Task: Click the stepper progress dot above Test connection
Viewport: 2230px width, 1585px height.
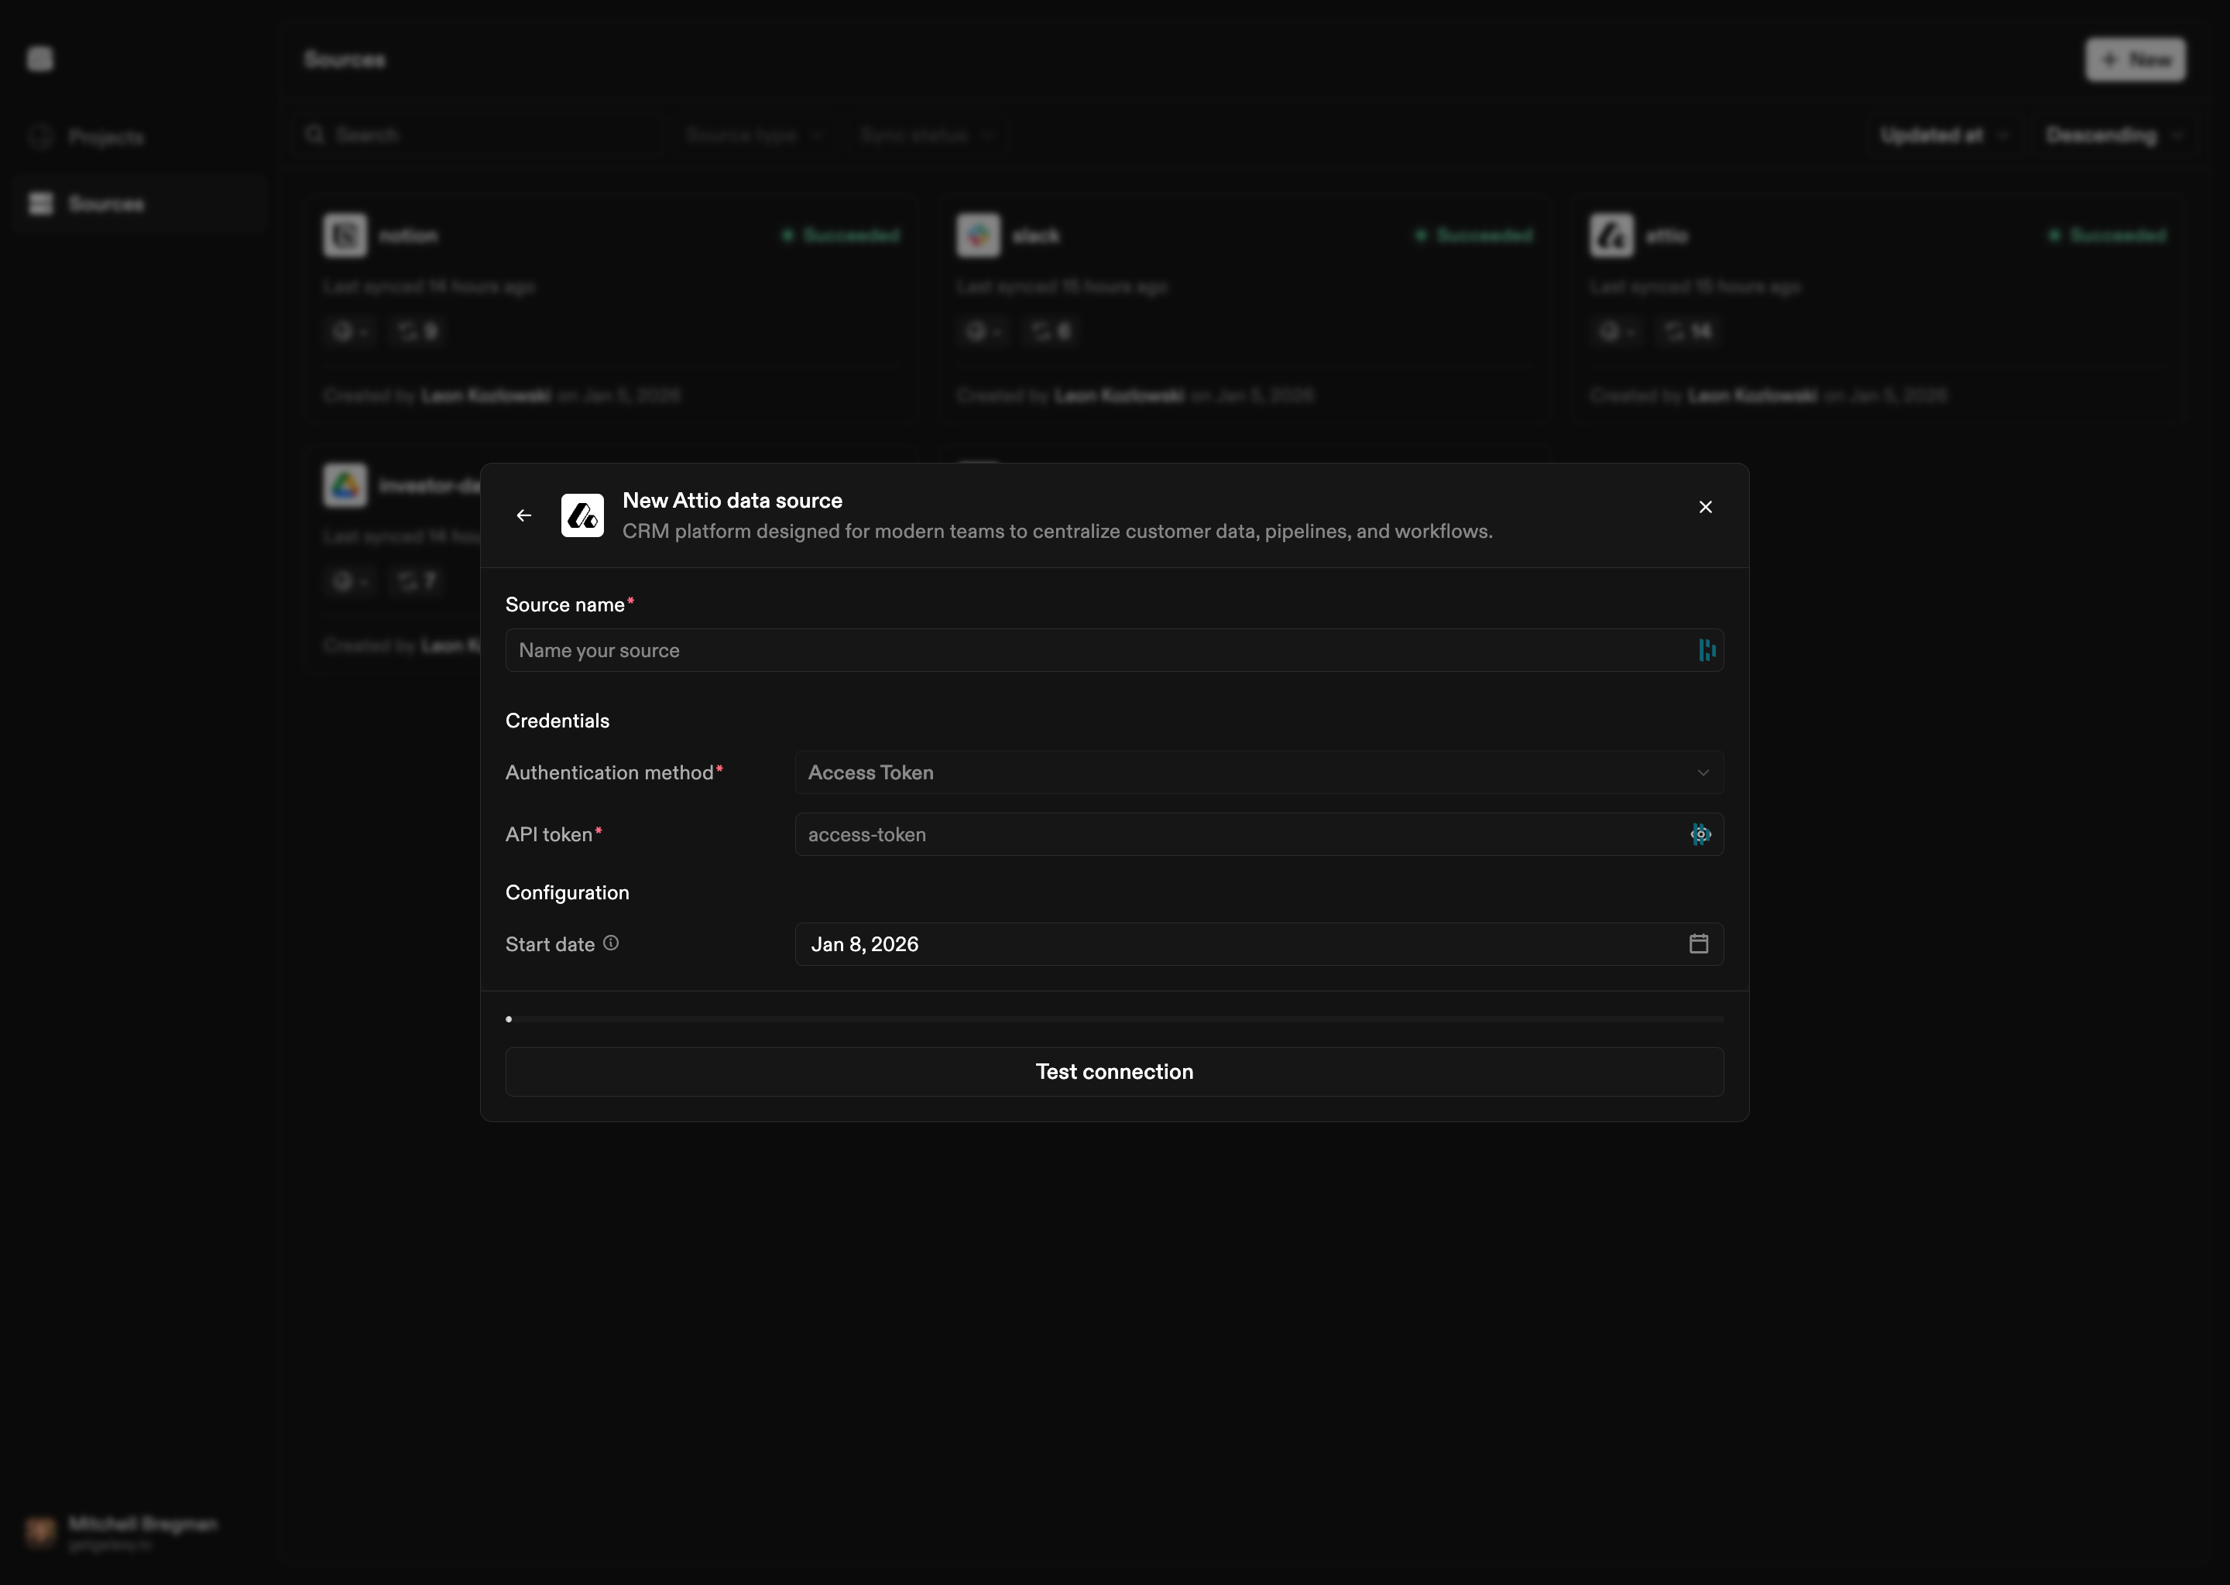Action: coord(509,1018)
